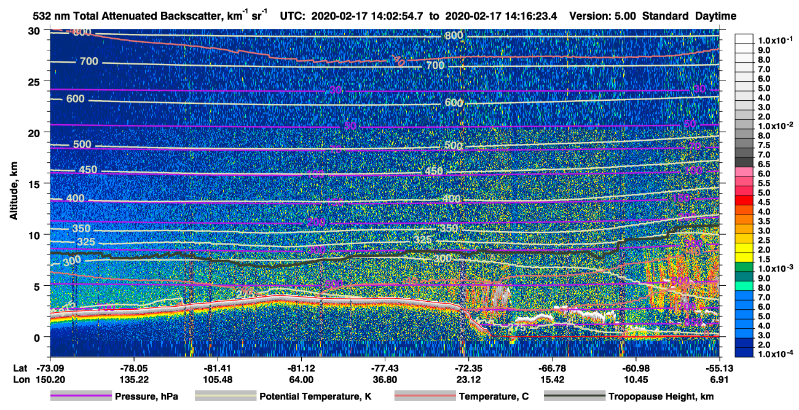The width and height of the screenshot is (799, 410).
Task: Click the 'Temperature, C' legend label
Action: click(x=494, y=397)
